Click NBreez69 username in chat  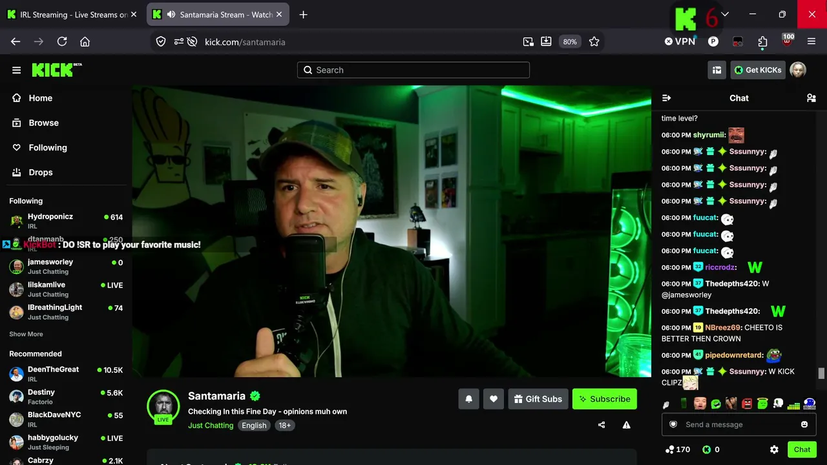tap(723, 327)
